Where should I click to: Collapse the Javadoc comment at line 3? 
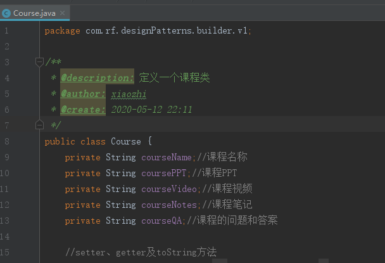point(39,61)
